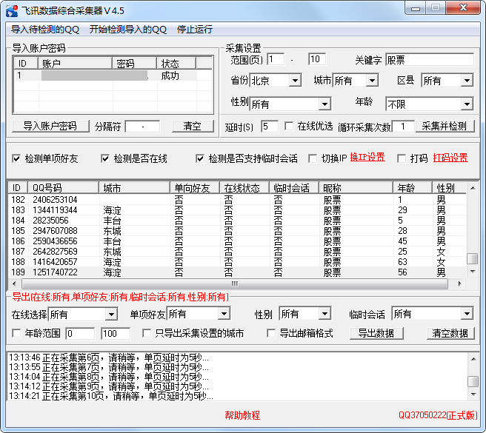Open 导入待检测的QQ menu
The image size is (486, 433).
[x=45, y=30]
